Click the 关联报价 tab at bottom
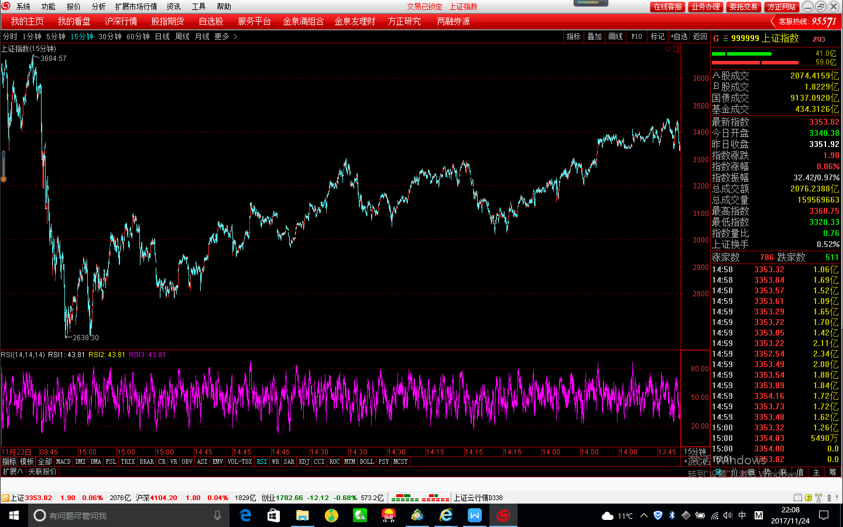Image resolution: width=843 pixels, height=527 pixels. 43,472
